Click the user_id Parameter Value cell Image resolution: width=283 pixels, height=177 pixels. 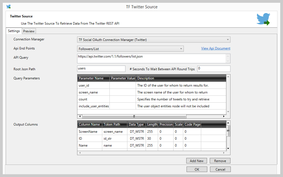[x=123, y=85]
